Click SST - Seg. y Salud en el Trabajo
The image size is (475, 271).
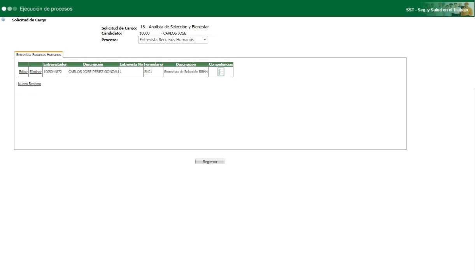point(437,10)
